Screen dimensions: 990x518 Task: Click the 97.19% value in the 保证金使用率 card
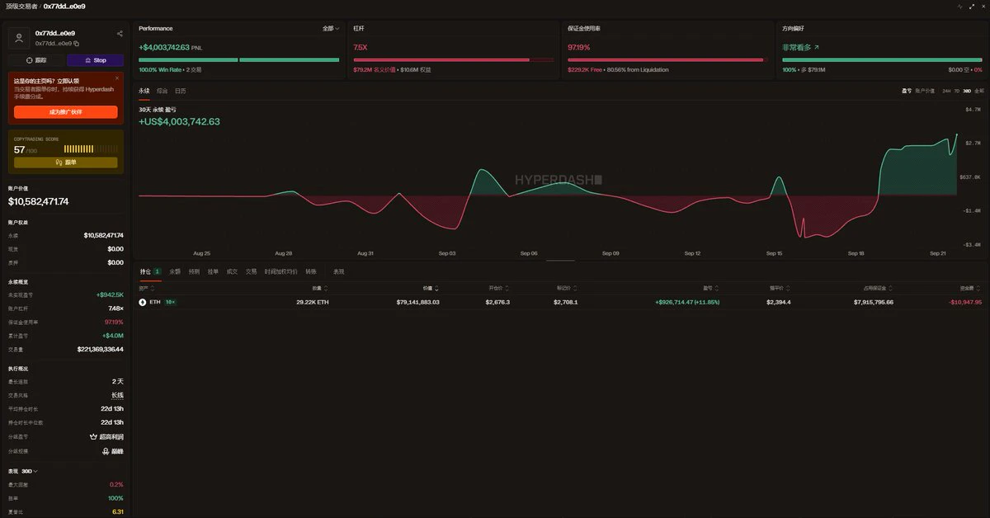pyautogui.click(x=580, y=47)
